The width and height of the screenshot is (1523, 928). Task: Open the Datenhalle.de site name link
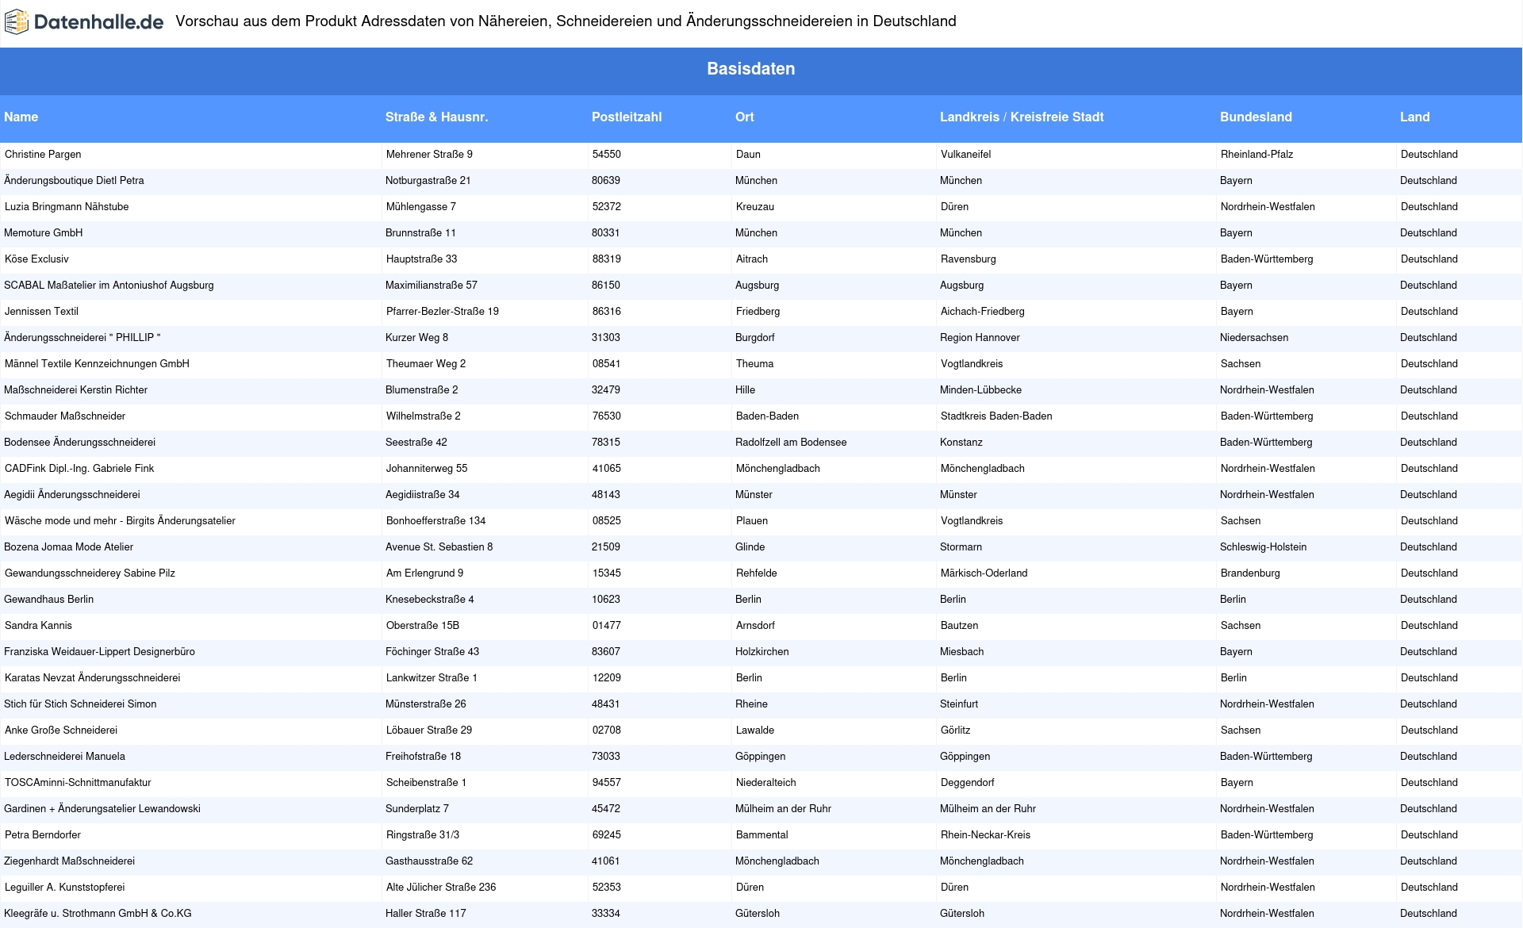pos(98,22)
